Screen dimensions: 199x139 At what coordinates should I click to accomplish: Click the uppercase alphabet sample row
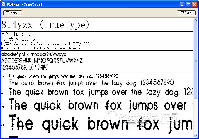(42, 61)
